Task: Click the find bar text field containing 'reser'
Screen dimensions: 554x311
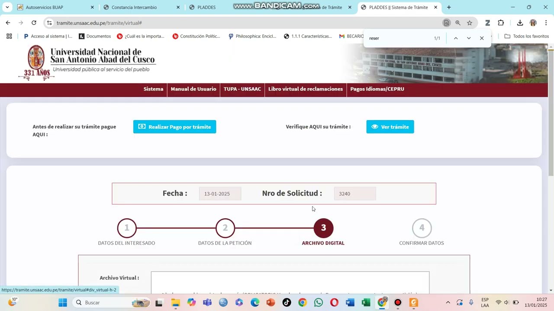Action: point(398,38)
